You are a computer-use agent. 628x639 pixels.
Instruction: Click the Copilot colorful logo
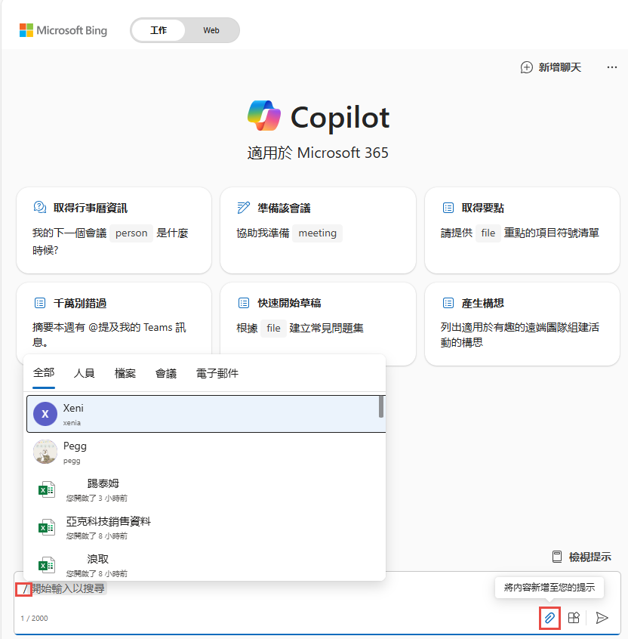pos(264,116)
